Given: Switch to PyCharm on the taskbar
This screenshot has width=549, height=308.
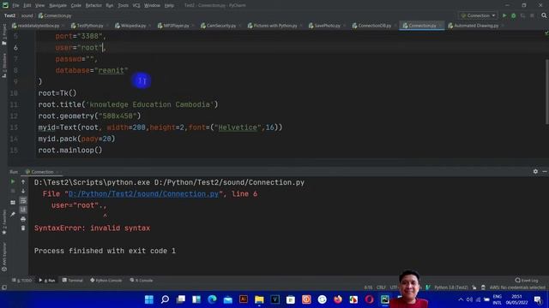Looking at the screenshot, I should coord(385,299).
